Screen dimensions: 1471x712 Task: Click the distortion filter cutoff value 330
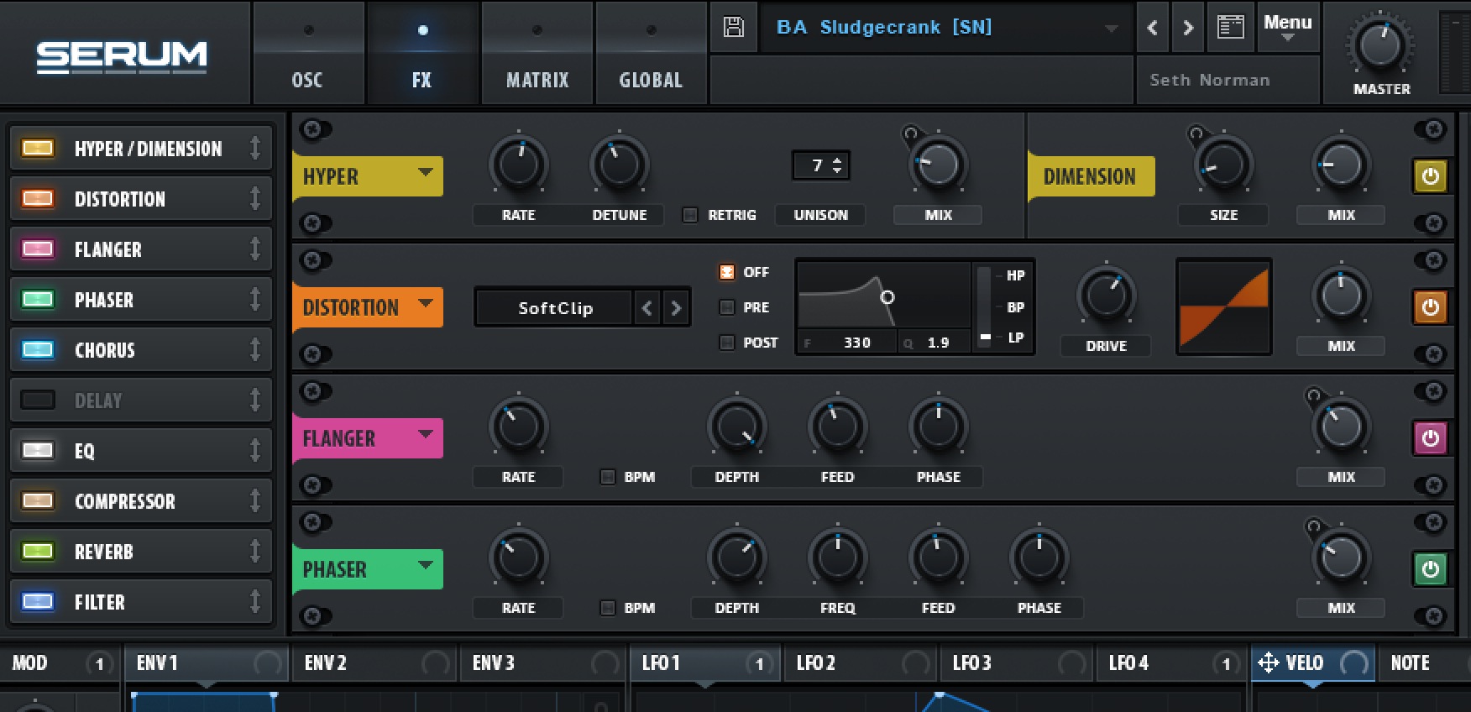856,343
